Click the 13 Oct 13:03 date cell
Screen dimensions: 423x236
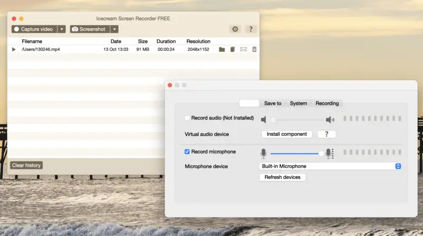tap(116, 49)
